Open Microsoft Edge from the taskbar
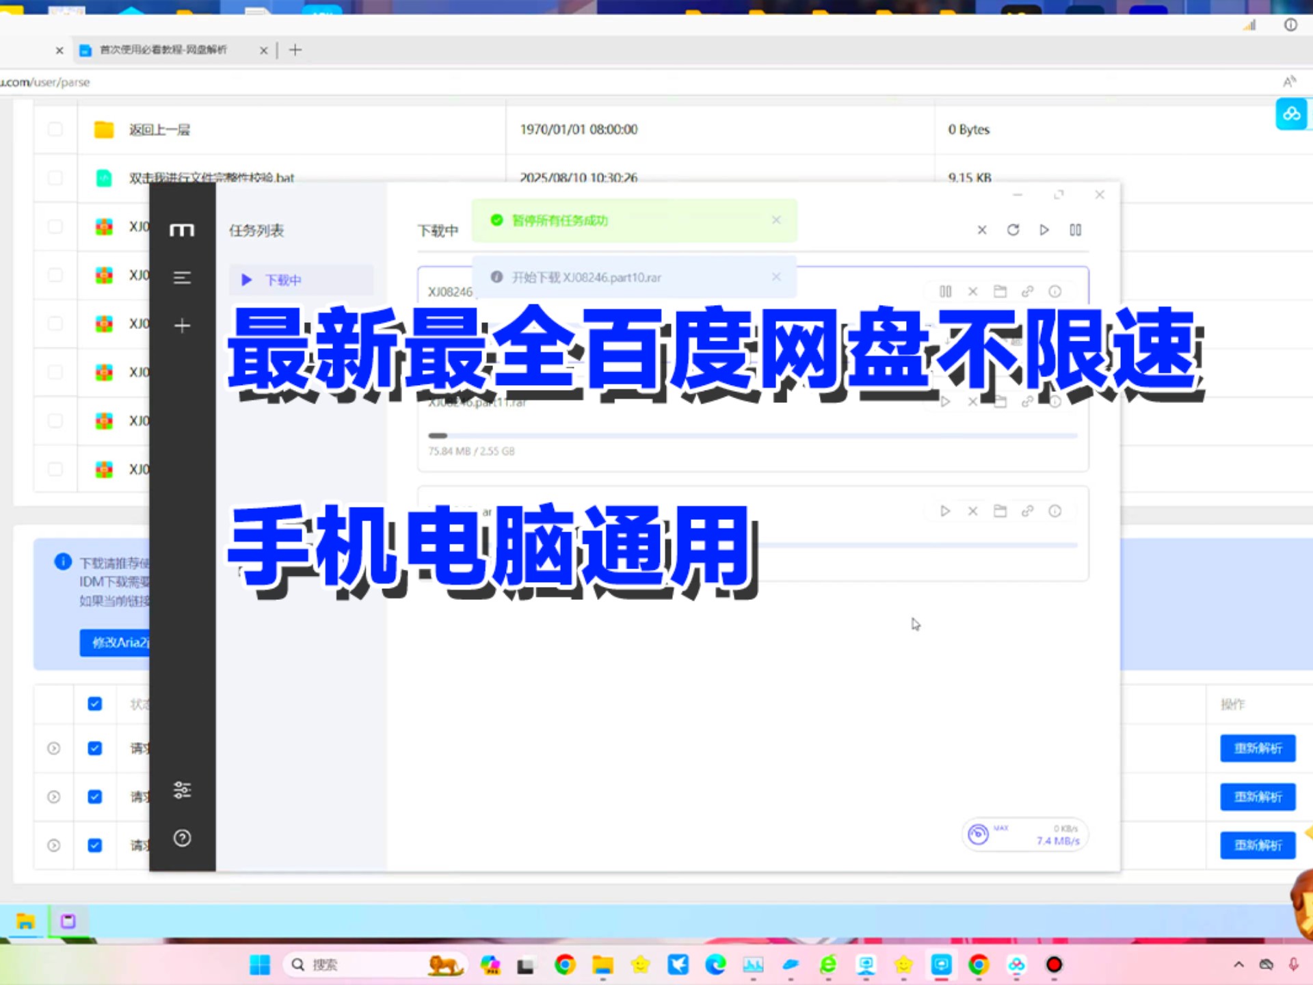 [715, 964]
